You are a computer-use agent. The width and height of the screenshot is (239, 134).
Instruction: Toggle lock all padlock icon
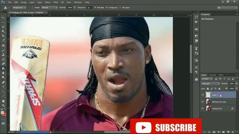pos(220,89)
